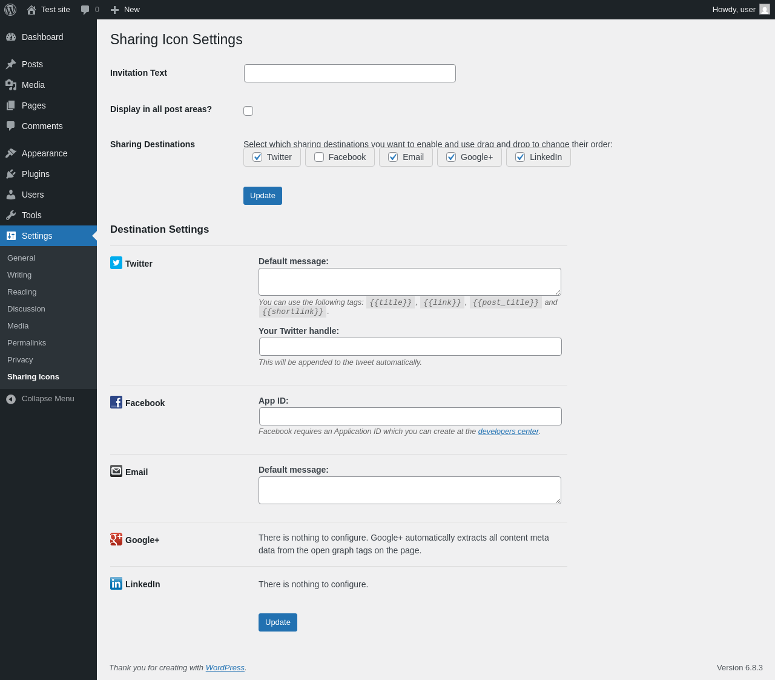The width and height of the screenshot is (775, 680).
Task: Open the comments bubble in admin bar
Action: (90, 10)
